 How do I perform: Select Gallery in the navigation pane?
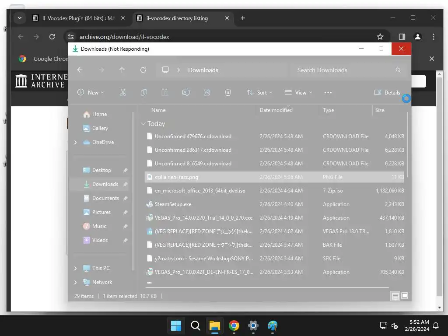(100, 128)
